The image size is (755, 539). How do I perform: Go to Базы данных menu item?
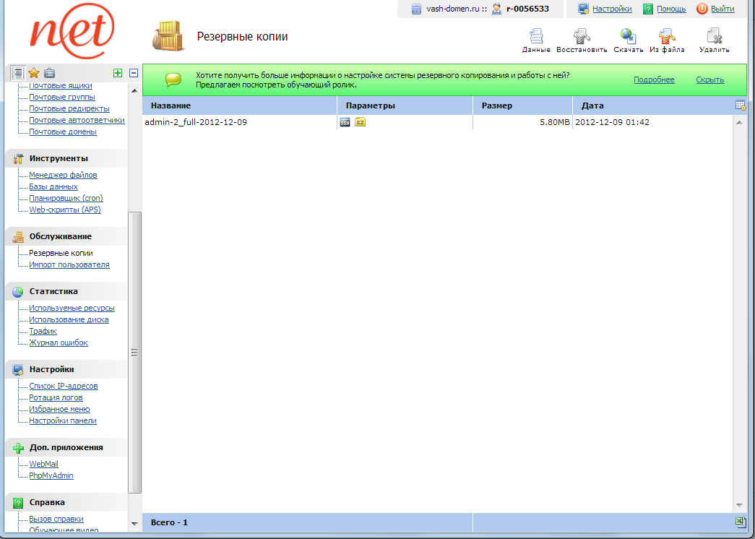click(53, 186)
